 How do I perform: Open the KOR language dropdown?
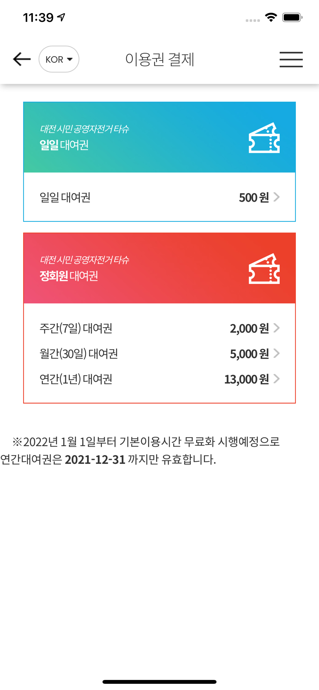pyautogui.click(x=59, y=59)
